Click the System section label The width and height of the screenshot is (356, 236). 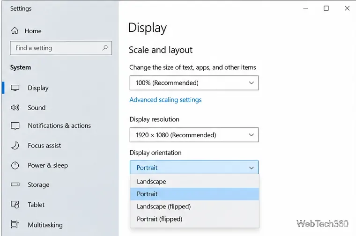(21, 67)
